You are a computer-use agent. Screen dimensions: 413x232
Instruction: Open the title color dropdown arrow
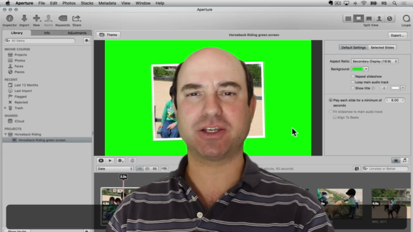pos(403,88)
